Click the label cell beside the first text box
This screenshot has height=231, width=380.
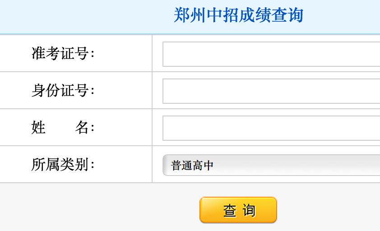click(x=76, y=54)
